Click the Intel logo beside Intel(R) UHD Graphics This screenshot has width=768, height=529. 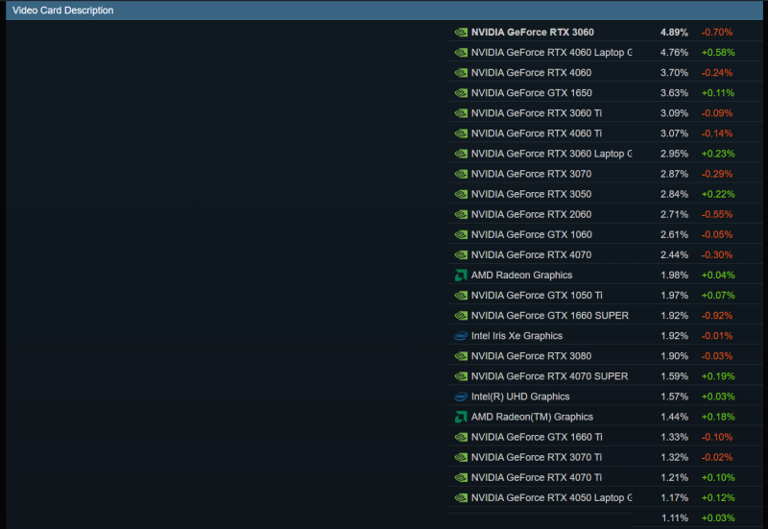pyautogui.click(x=461, y=397)
